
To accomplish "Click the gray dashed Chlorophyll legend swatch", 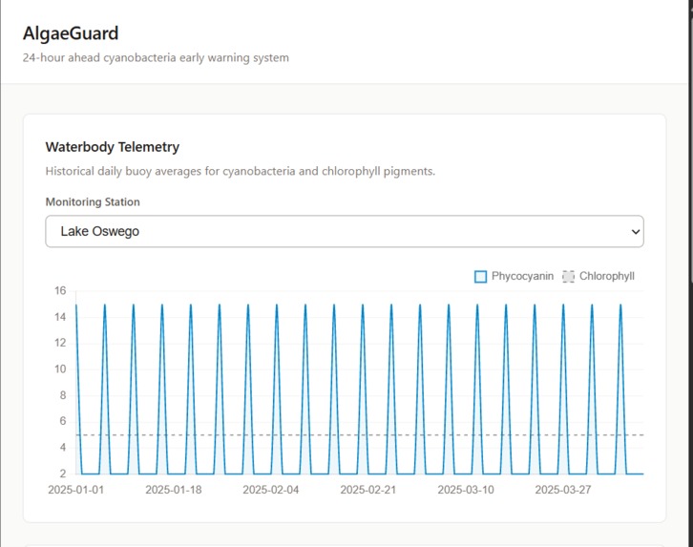I will click(x=568, y=277).
